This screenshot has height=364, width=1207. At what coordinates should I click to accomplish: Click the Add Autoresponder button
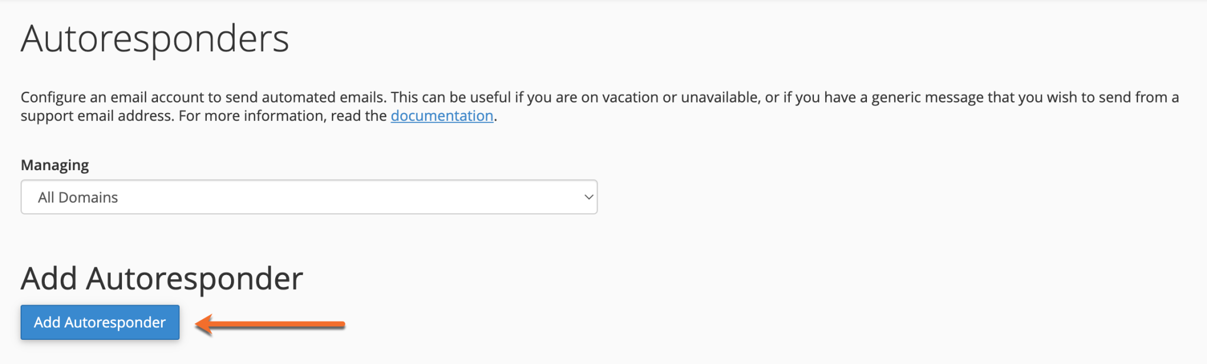pyautogui.click(x=99, y=323)
